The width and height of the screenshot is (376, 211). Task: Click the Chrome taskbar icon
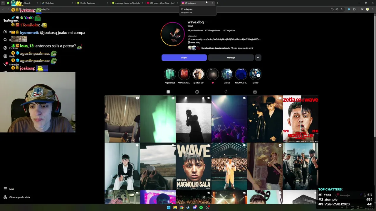(182, 207)
